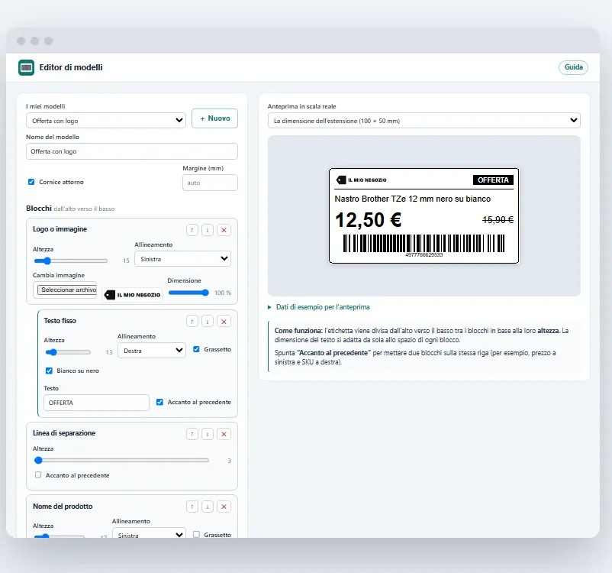Move the Logo o immagine block down

coord(208,230)
